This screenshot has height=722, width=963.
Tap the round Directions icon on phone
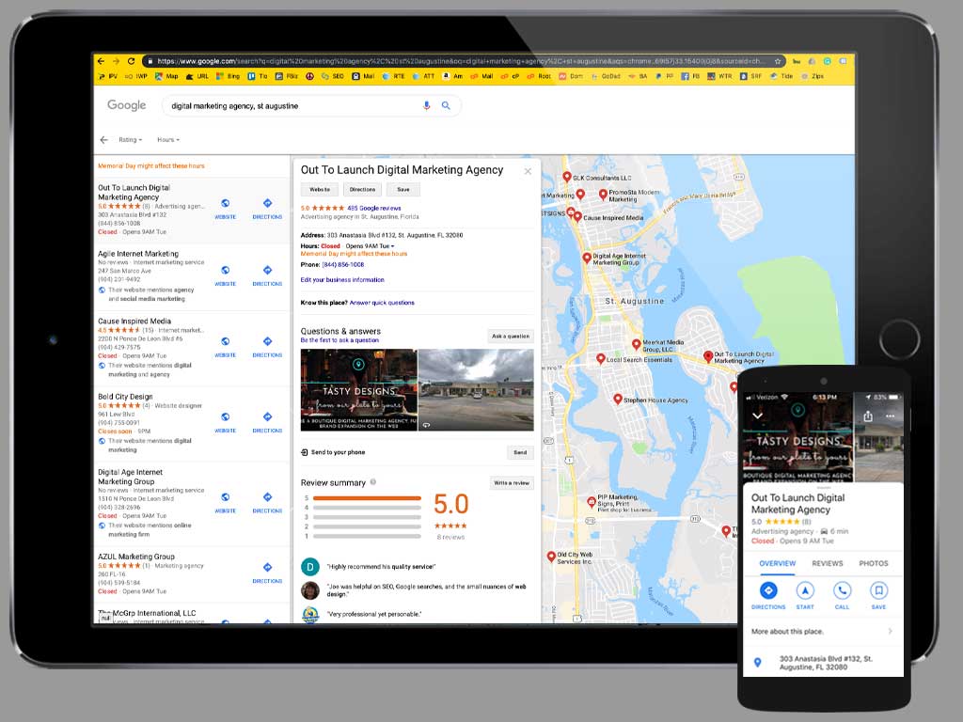768,590
